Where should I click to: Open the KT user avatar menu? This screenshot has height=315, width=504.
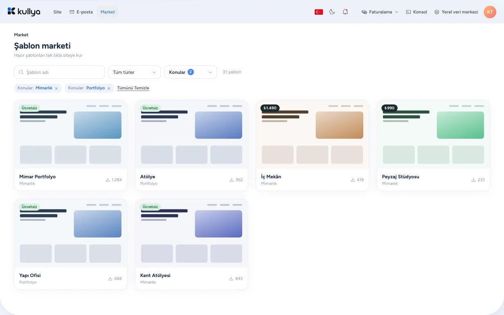(x=490, y=12)
